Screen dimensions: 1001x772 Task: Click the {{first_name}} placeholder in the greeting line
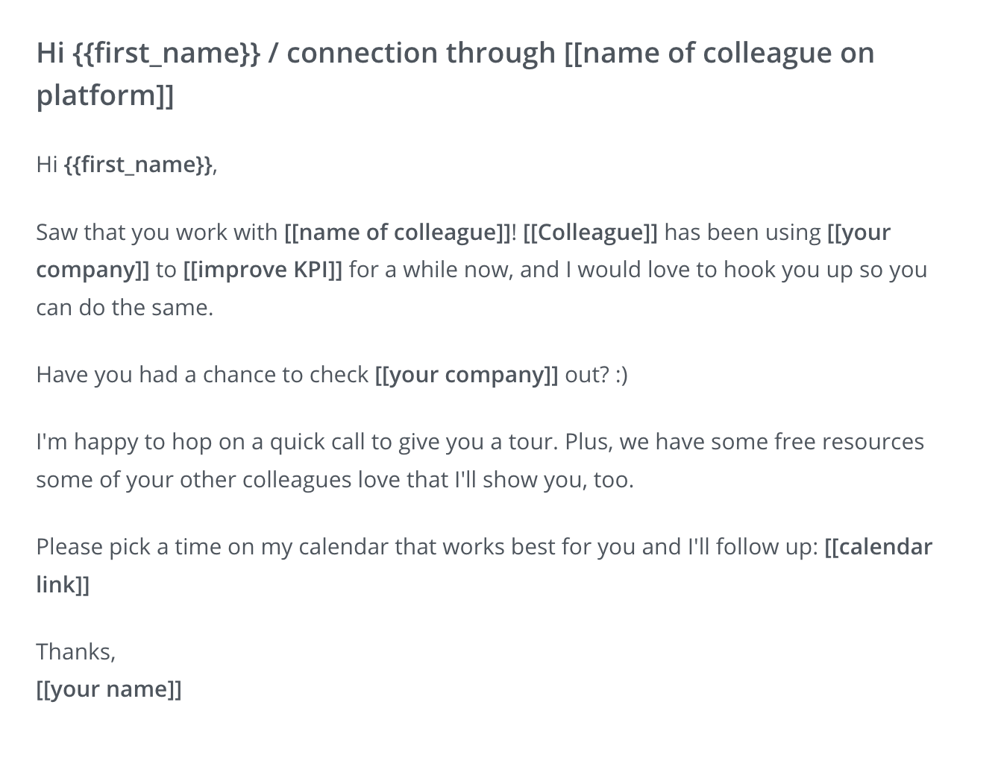pyautogui.click(x=139, y=164)
